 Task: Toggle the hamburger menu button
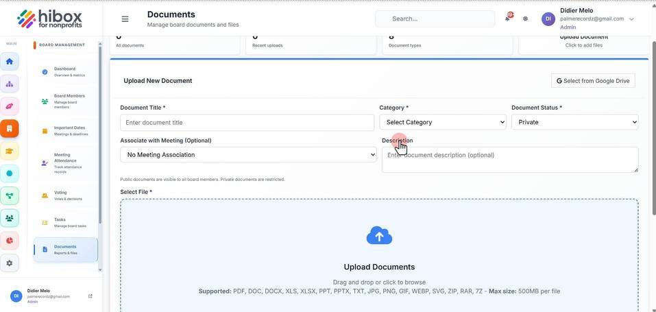125,19
